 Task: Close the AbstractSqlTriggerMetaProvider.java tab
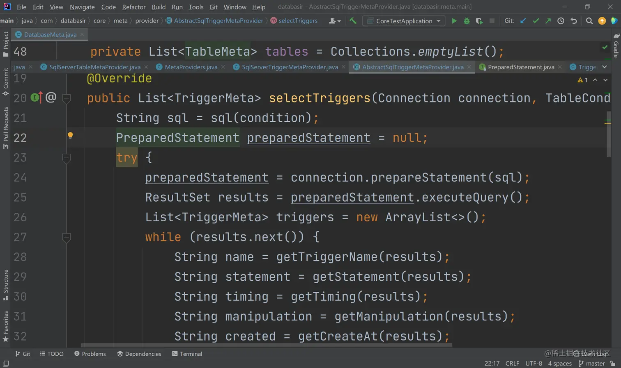469,67
